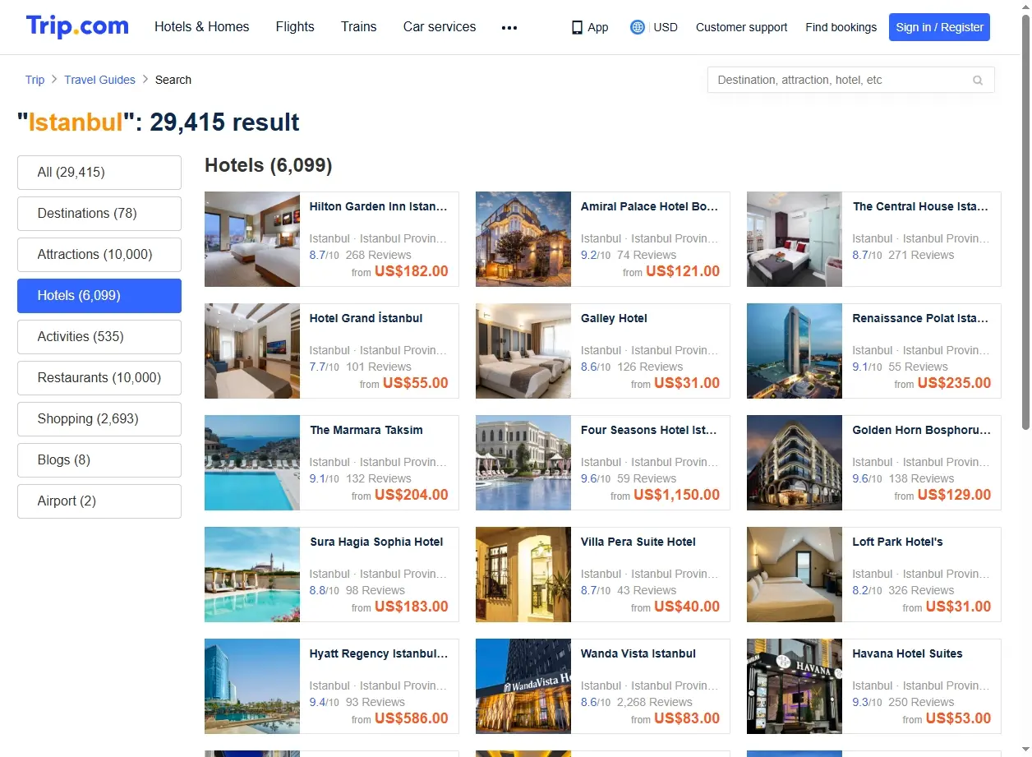
Task: Select Destinations (78) filter
Action: tap(99, 214)
